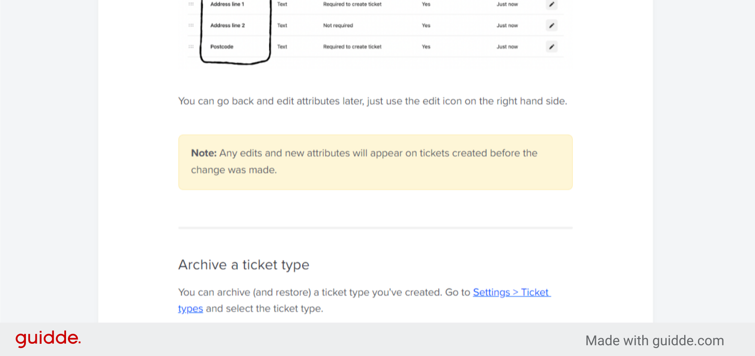The width and height of the screenshot is (755, 356).
Task: Select the Address line 1 row label
Action: [x=227, y=4]
